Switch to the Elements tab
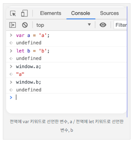The image size is (133, 141). (51, 13)
